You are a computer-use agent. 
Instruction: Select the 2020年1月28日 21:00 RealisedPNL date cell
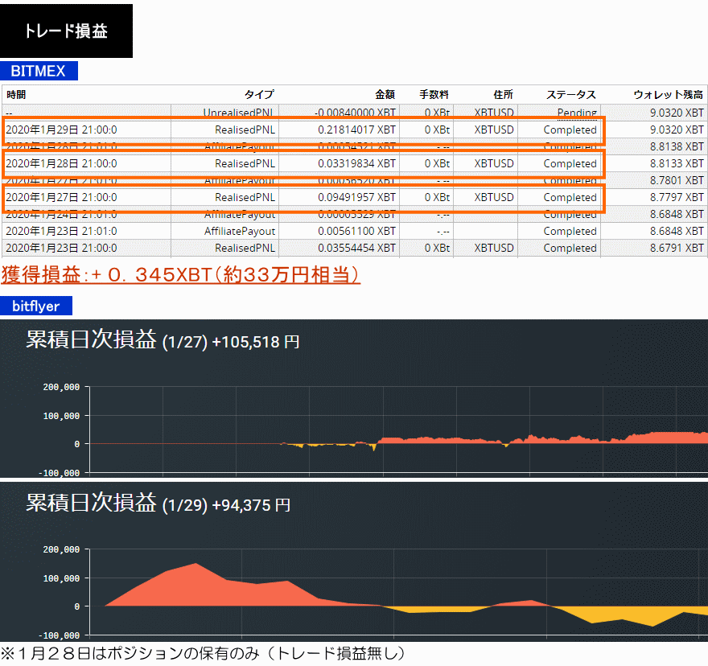(x=61, y=163)
